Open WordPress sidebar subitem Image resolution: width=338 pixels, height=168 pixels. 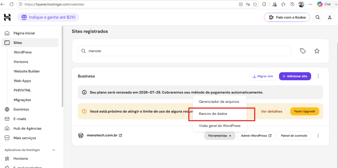pos(23,52)
